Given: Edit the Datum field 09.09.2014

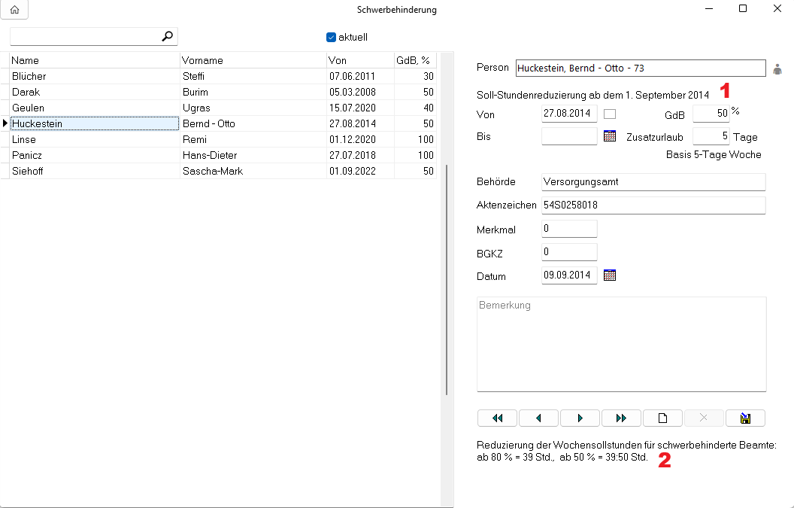Looking at the screenshot, I should point(569,275).
